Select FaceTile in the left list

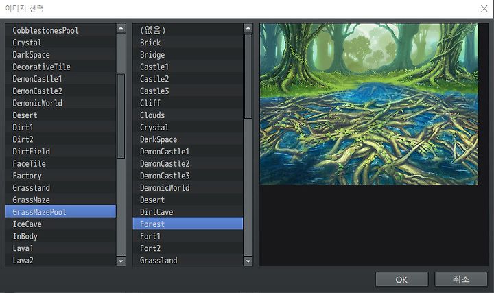pos(60,163)
